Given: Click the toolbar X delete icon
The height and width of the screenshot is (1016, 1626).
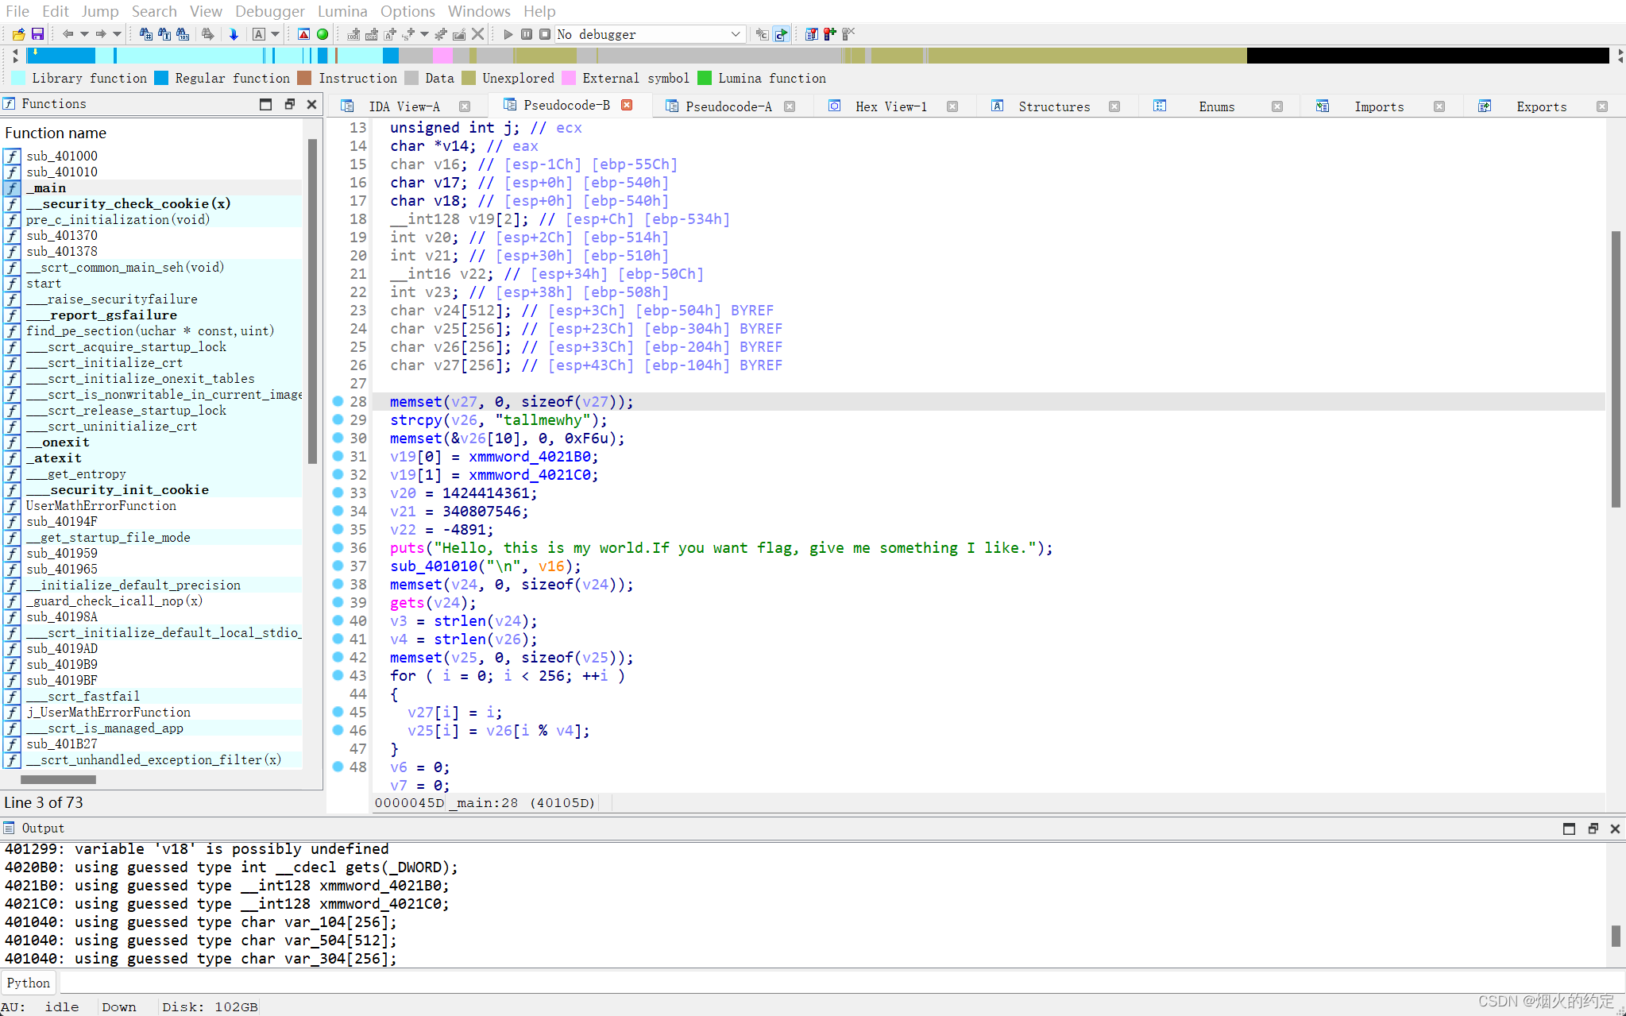Looking at the screenshot, I should coord(477,34).
